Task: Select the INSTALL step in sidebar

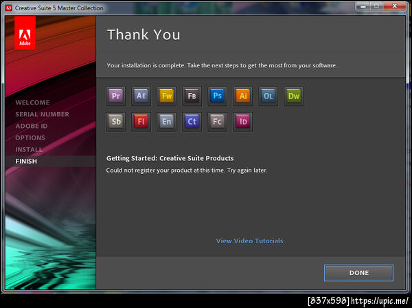Action: (x=29, y=149)
